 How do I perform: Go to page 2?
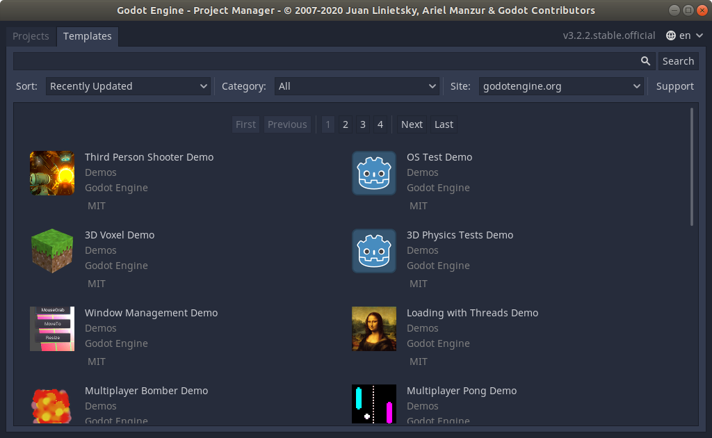pyautogui.click(x=345, y=124)
